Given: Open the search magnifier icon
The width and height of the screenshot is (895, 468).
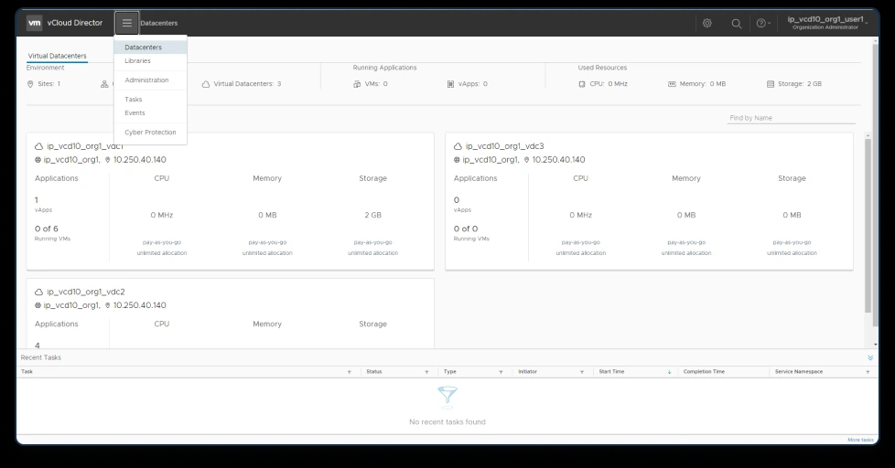Looking at the screenshot, I should pyautogui.click(x=737, y=24).
